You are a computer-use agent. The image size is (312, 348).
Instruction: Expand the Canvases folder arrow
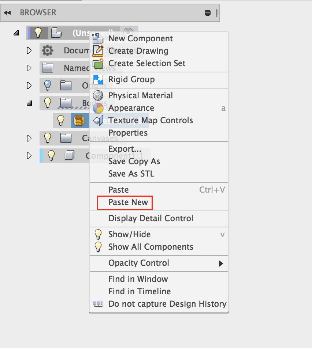tap(30, 138)
